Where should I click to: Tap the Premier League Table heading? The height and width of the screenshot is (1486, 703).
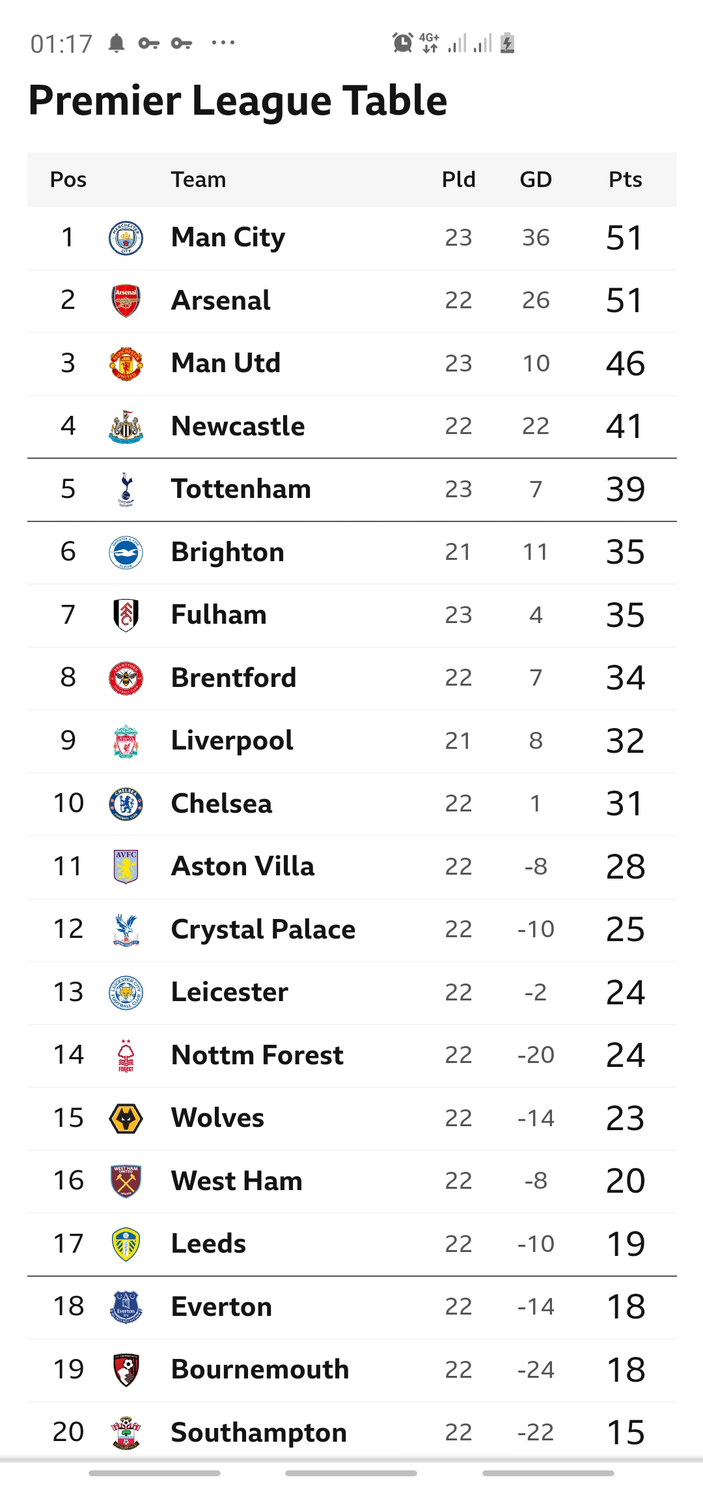coord(238,101)
